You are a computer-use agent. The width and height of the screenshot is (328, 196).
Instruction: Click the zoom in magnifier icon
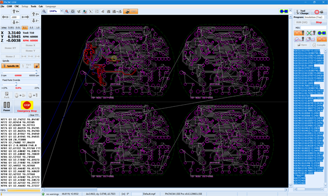[x=67, y=11]
